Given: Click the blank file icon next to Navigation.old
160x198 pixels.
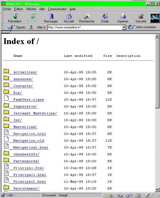Looking at the screenshot, I should [x=6, y=139].
